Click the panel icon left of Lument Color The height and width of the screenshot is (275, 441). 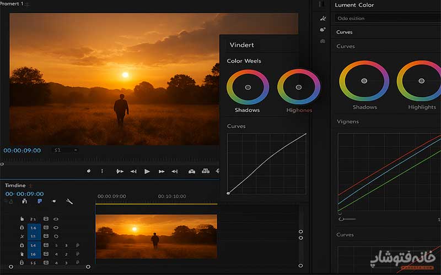click(x=321, y=4)
